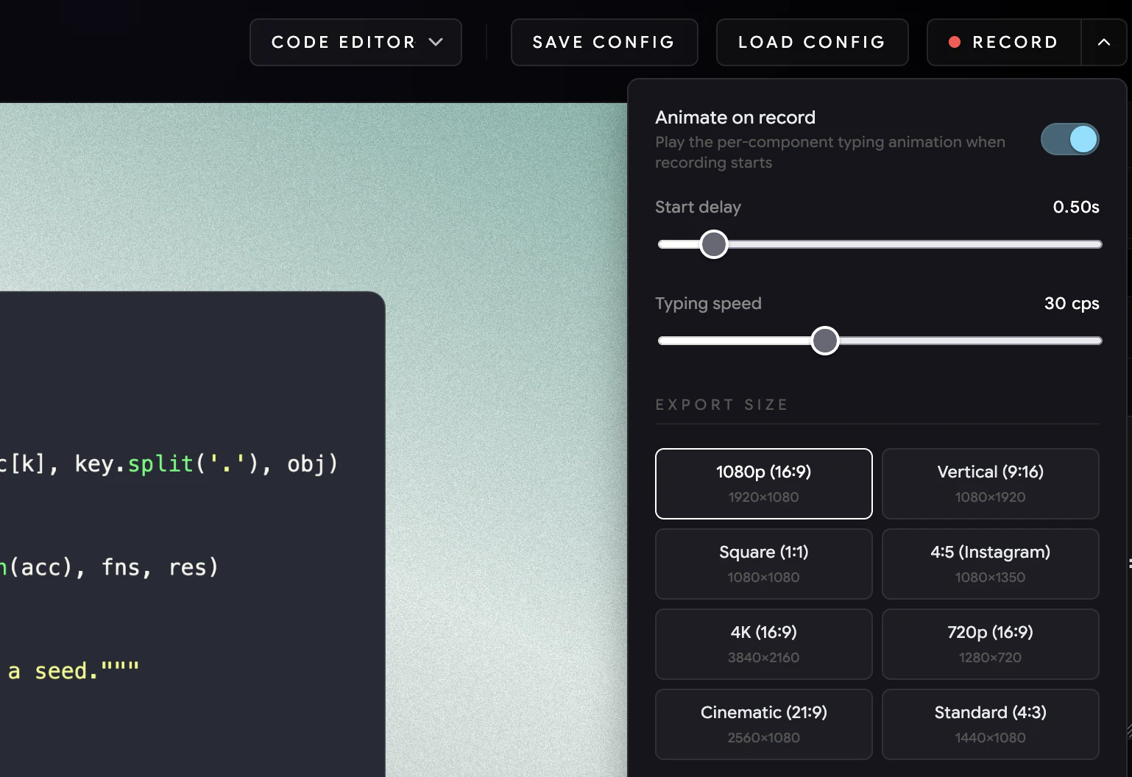Viewport: 1132px width, 777px height.
Task: Click the '30 cps' typing speed value
Action: click(1072, 303)
